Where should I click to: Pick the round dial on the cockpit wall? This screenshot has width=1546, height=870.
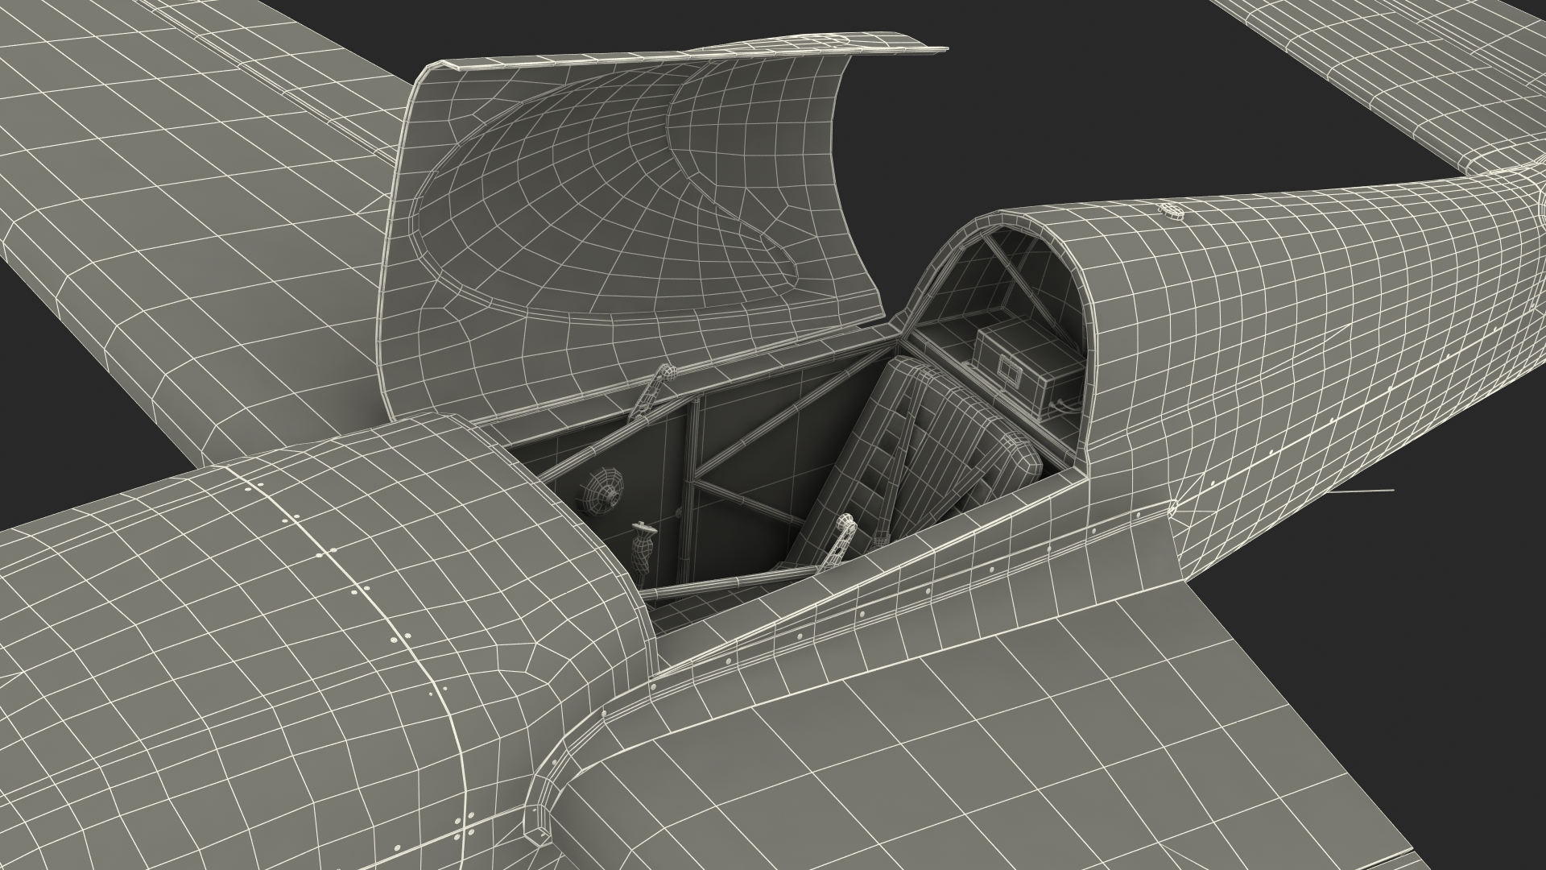pyautogui.click(x=603, y=491)
